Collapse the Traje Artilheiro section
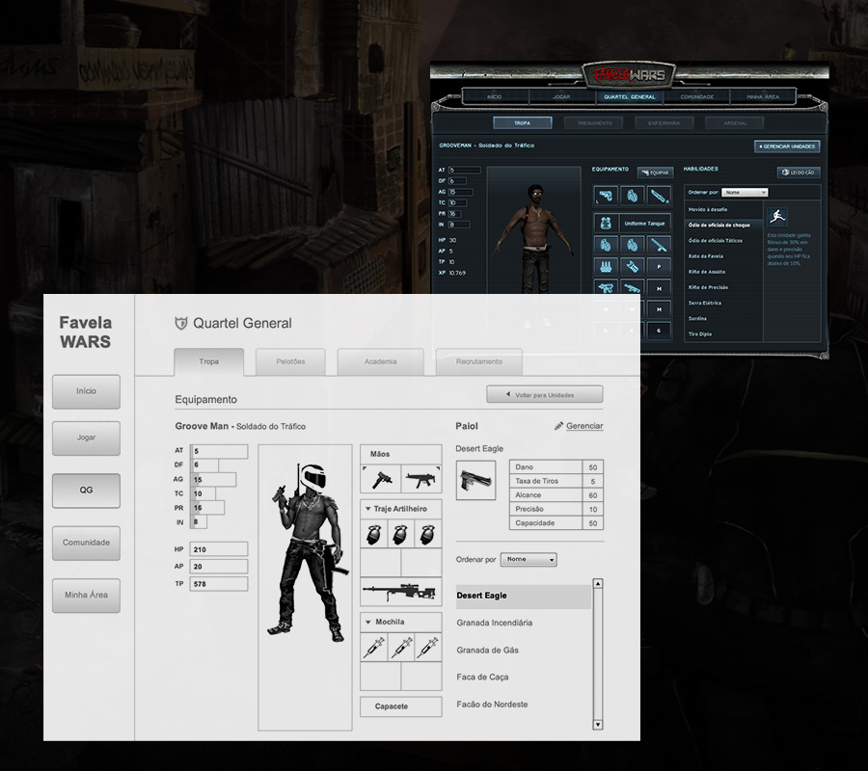Viewport: 868px width, 771px height. (367, 508)
